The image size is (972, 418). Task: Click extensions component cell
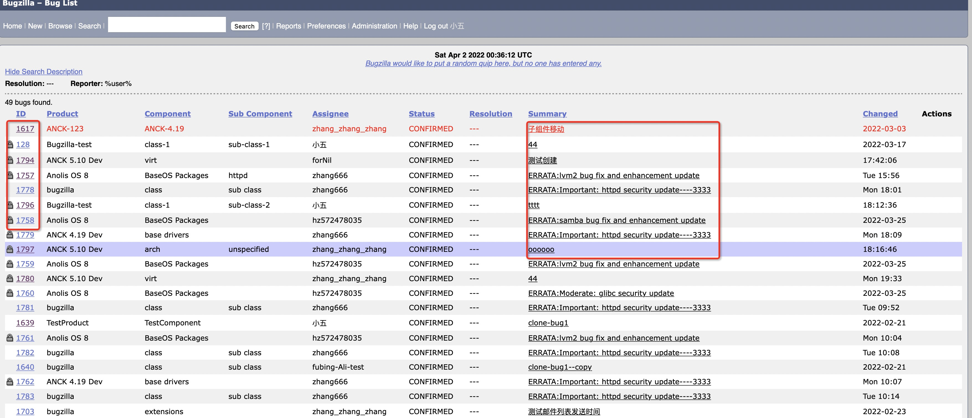(164, 411)
